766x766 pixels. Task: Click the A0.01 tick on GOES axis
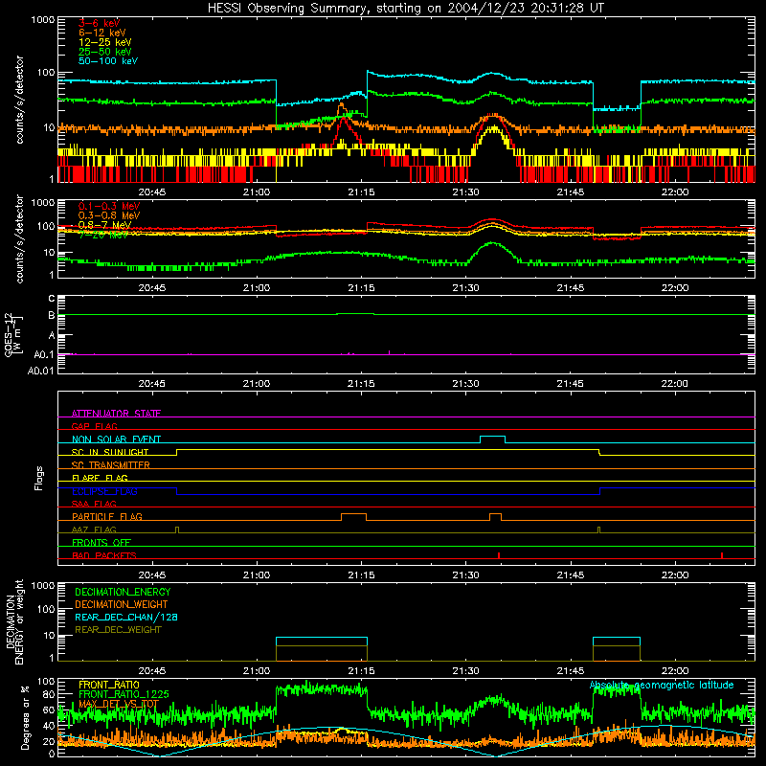click(40, 371)
